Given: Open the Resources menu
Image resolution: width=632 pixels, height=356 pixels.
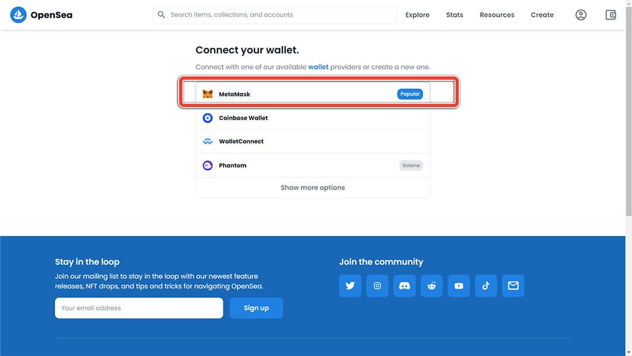Looking at the screenshot, I should coord(497,15).
